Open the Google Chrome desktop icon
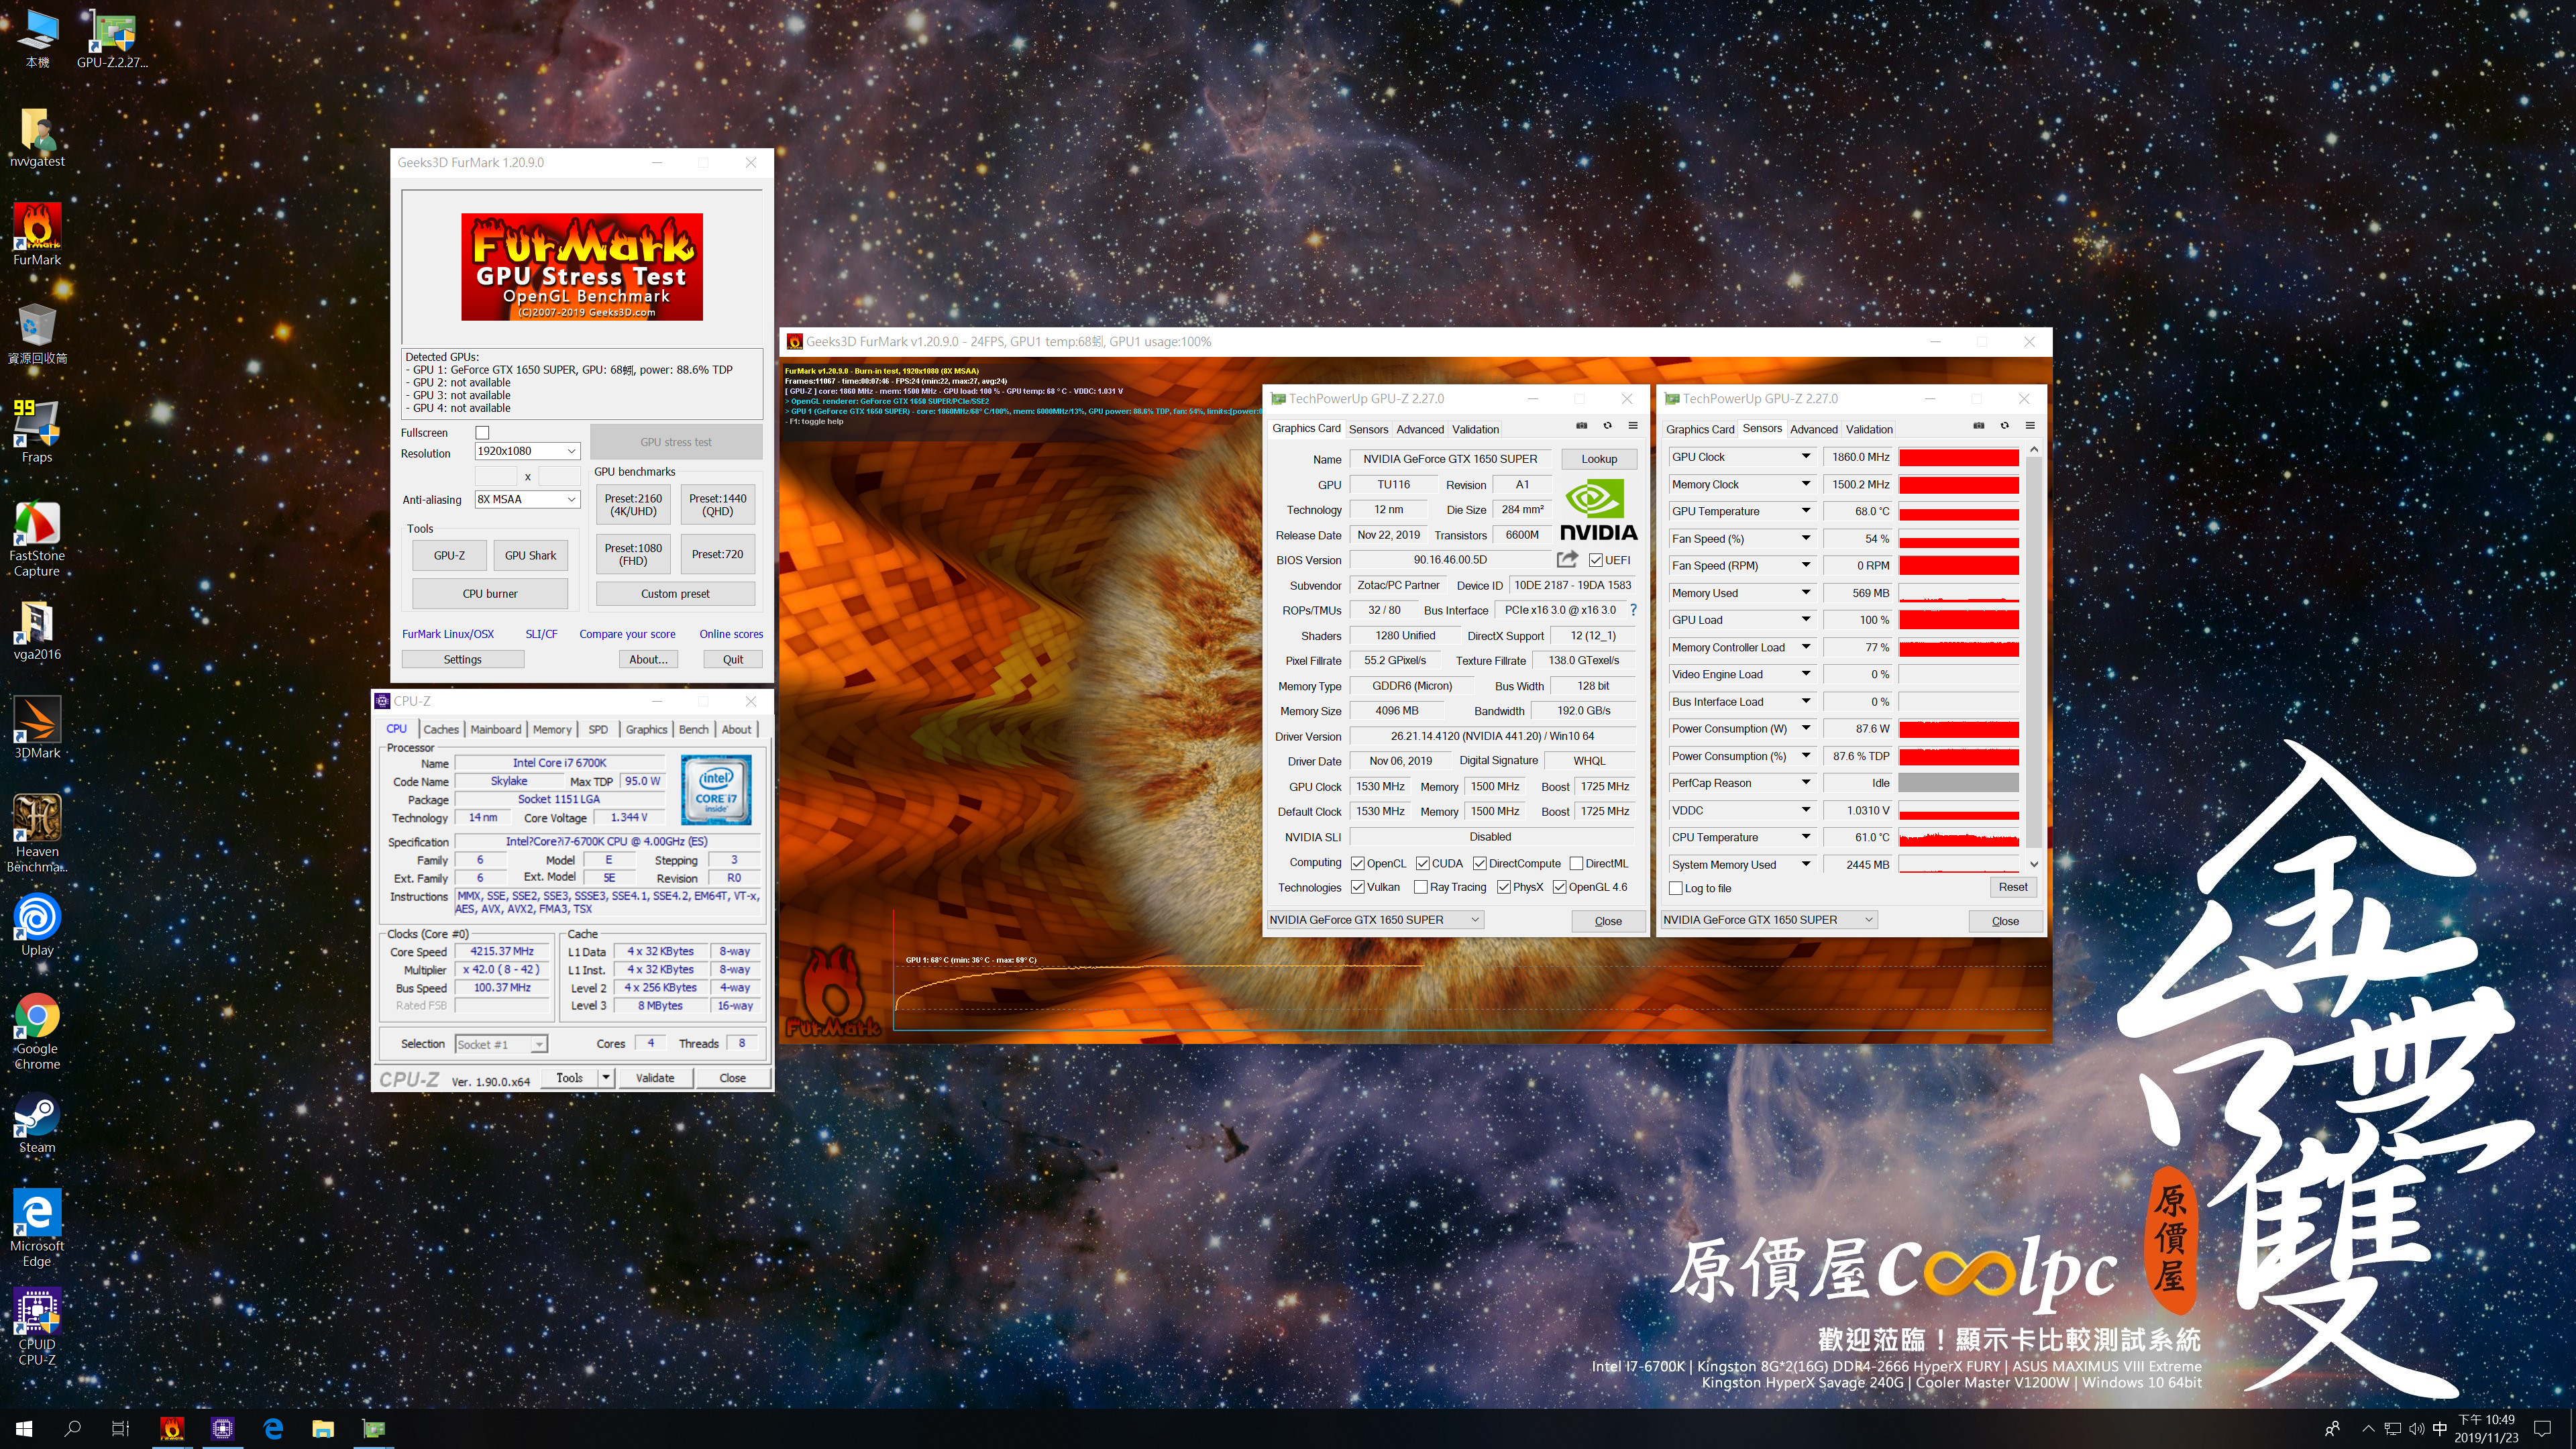 click(x=37, y=1031)
